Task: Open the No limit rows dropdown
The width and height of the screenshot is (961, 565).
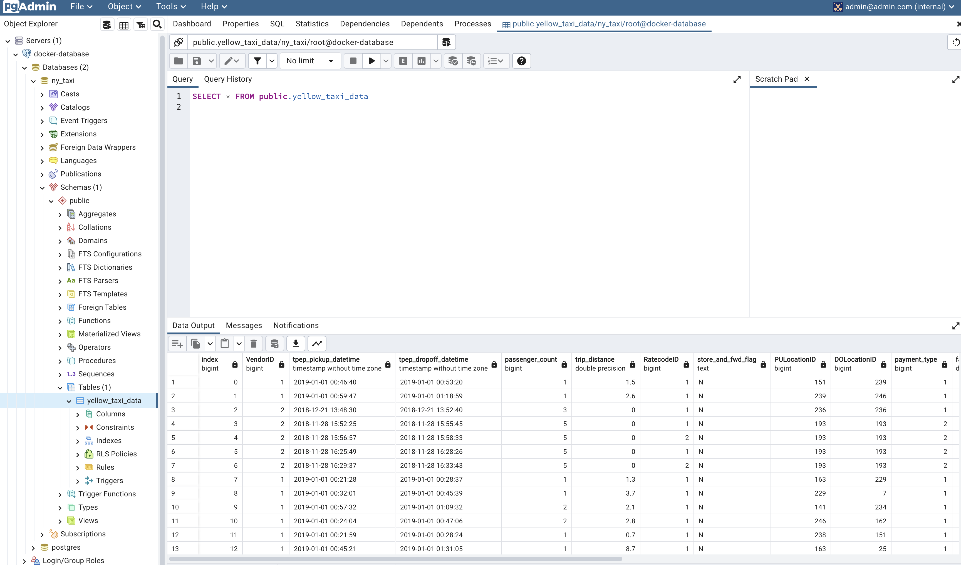Action: tap(310, 61)
